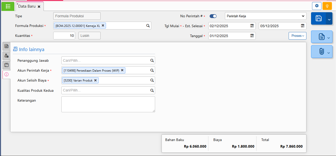Click the settings gear icon
This screenshot has width=336, height=156.
pos(317,6)
